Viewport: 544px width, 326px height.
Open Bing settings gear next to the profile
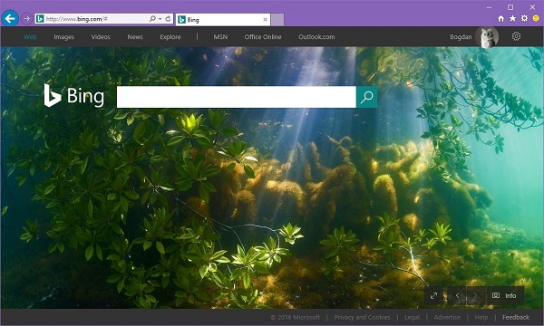click(x=516, y=36)
